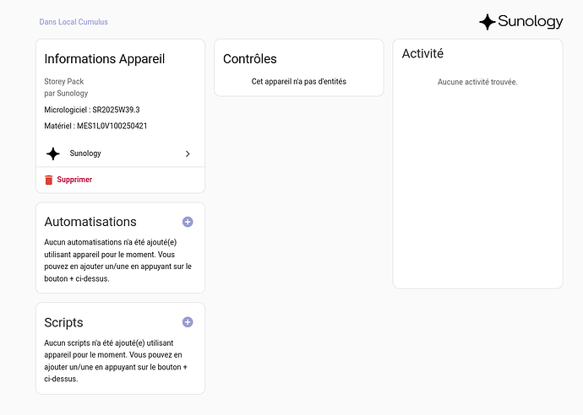Click the par Sunology manufacturer text
Screen dimensions: 583x415
(x=66, y=93)
